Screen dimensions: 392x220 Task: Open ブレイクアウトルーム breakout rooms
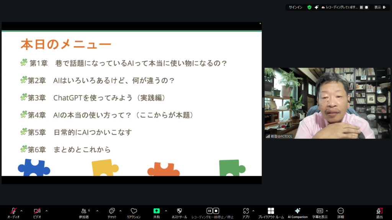(271, 211)
